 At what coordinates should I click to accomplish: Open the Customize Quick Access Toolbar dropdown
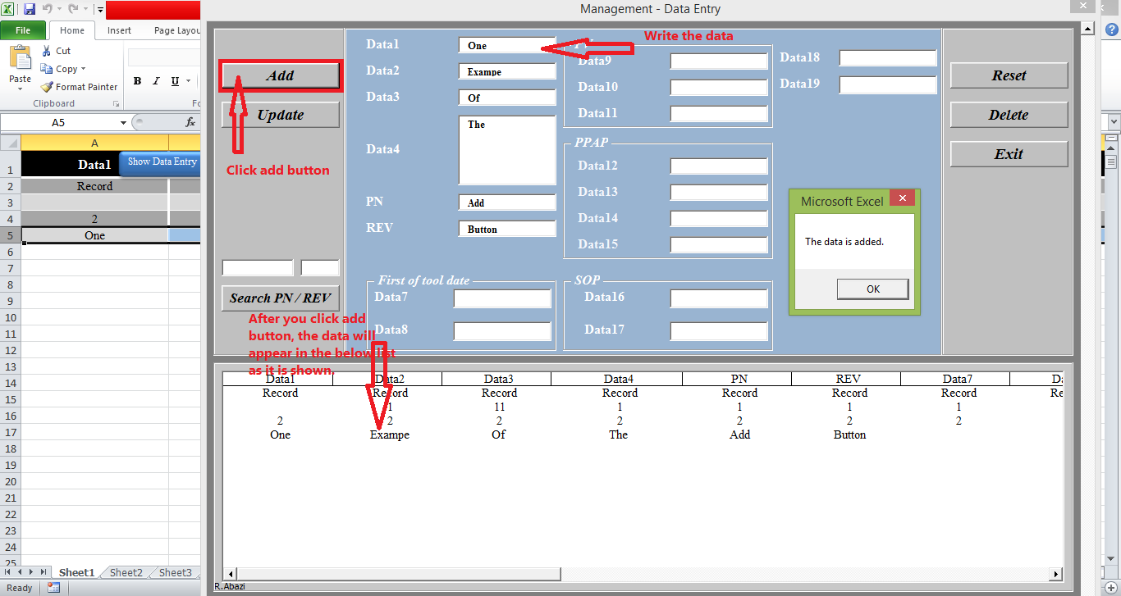pos(100,10)
